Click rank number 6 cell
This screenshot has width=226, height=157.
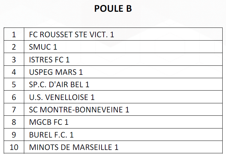click(x=14, y=97)
